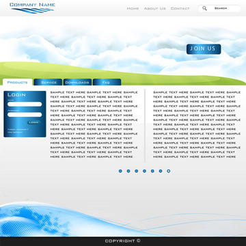Switch to the Downloads tab

pos(77,82)
